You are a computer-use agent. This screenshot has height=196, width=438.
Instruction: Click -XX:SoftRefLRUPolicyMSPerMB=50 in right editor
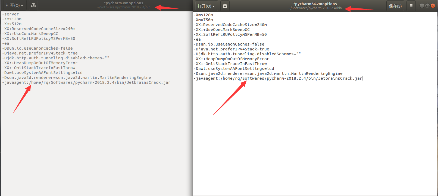pos(230,34)
